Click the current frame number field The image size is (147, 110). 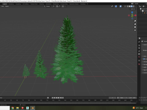112,98
